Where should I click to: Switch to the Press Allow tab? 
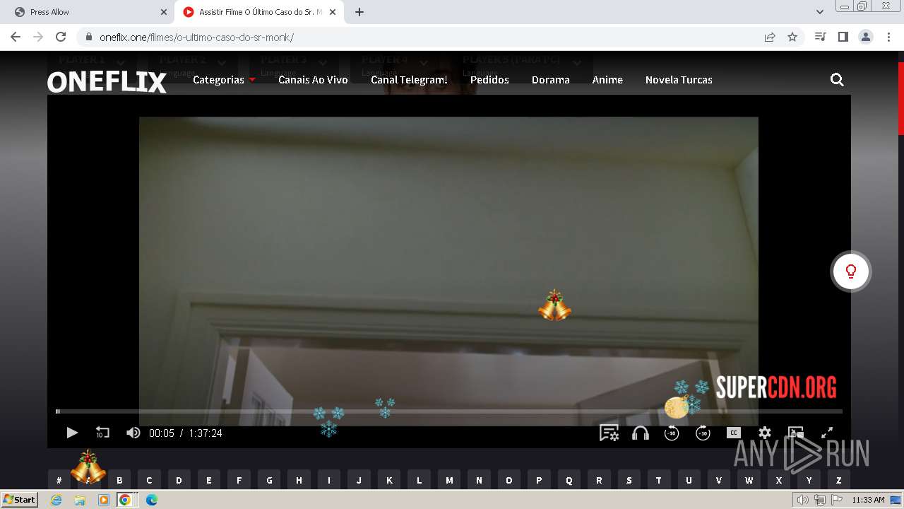coord(86,12)
